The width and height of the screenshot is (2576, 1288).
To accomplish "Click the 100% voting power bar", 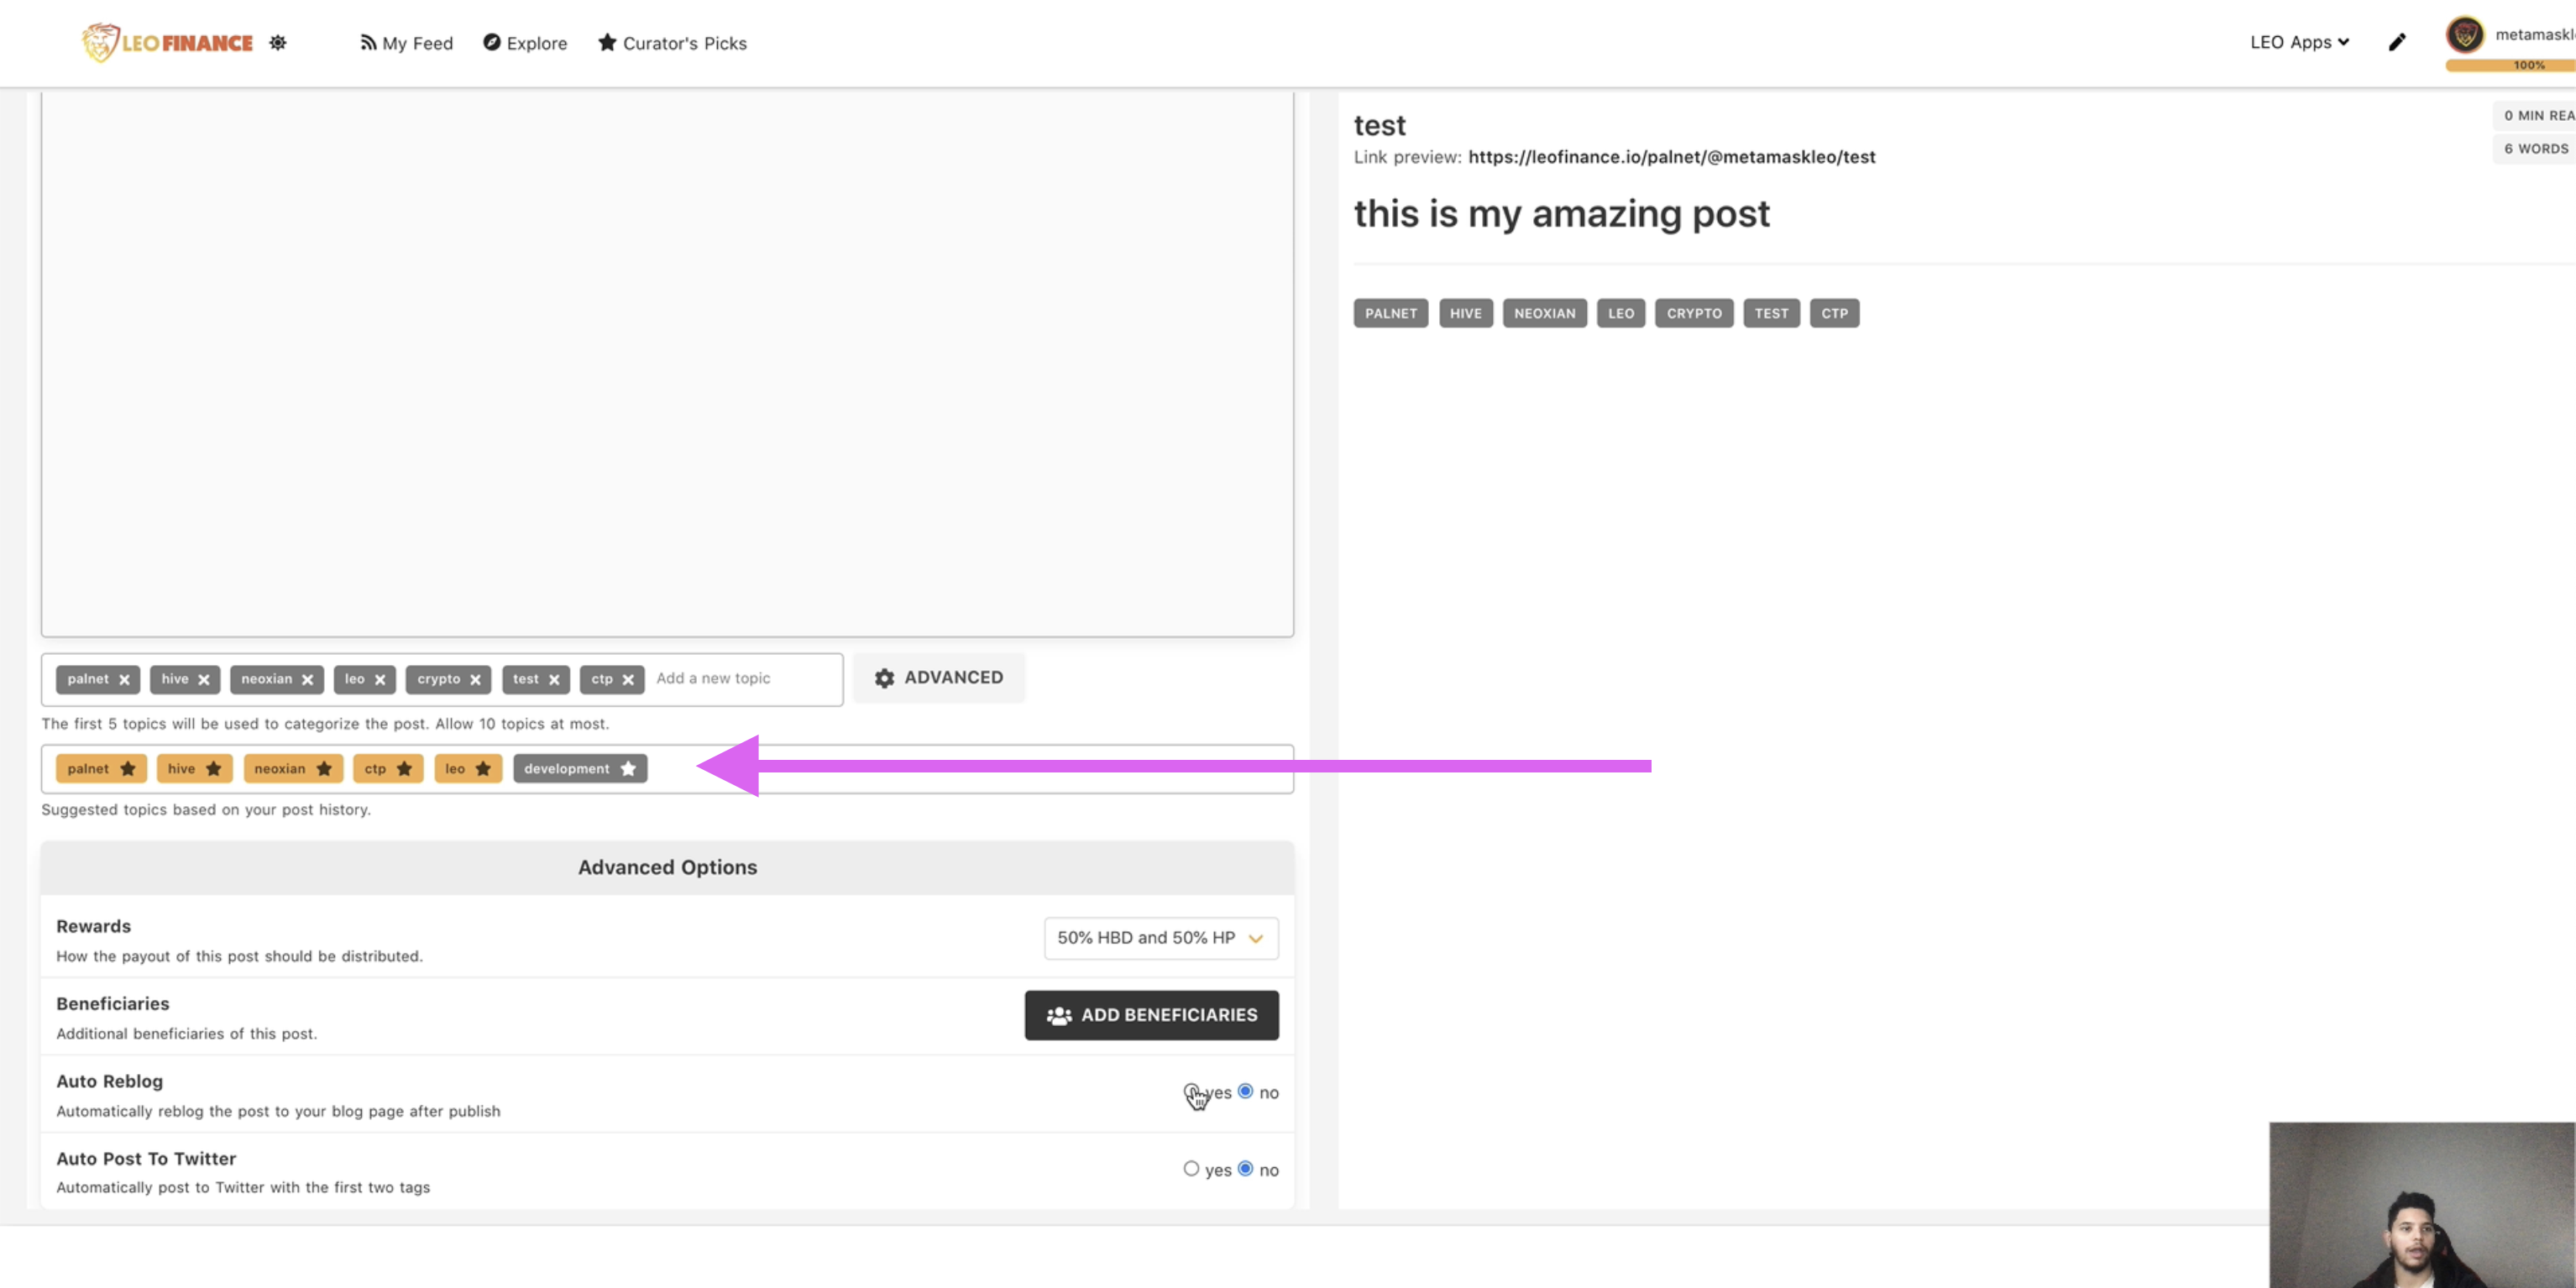I will click(x=2510, y=65).
